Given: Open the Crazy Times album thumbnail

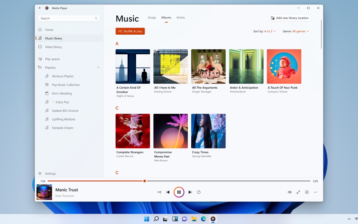Looking at the screenshot, I should point(208,131).
